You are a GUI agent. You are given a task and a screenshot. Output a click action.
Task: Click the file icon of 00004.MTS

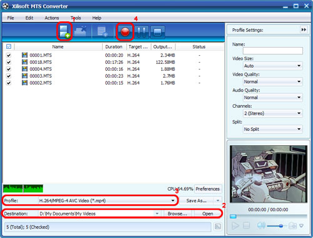[24, 69]
